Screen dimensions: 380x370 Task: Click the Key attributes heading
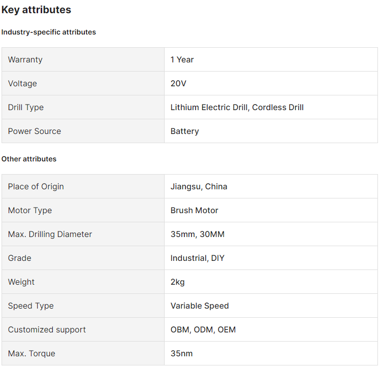tap(36, 10)
